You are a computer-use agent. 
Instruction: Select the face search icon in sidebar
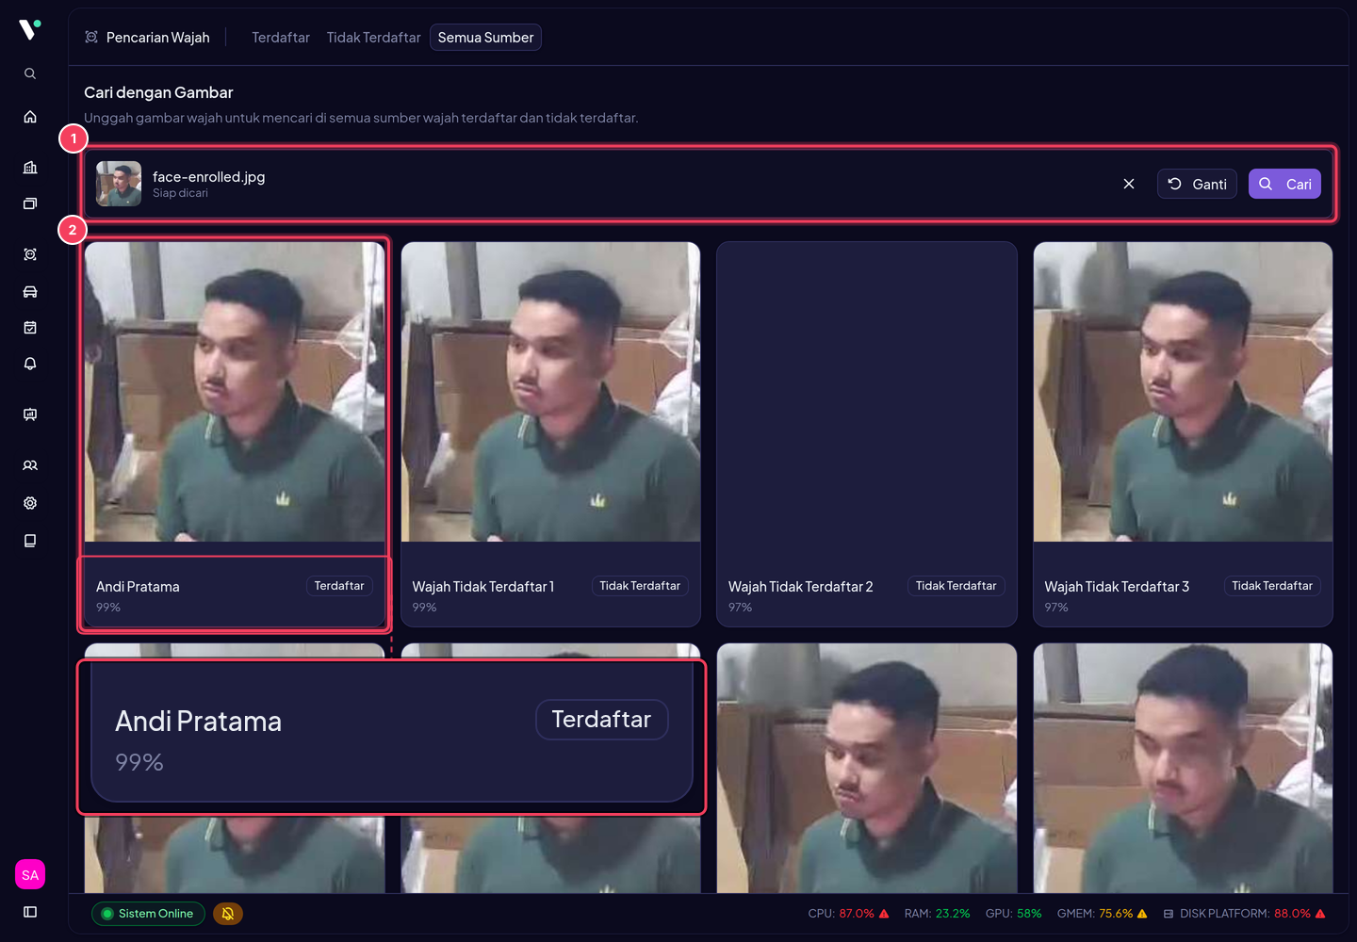30,254
